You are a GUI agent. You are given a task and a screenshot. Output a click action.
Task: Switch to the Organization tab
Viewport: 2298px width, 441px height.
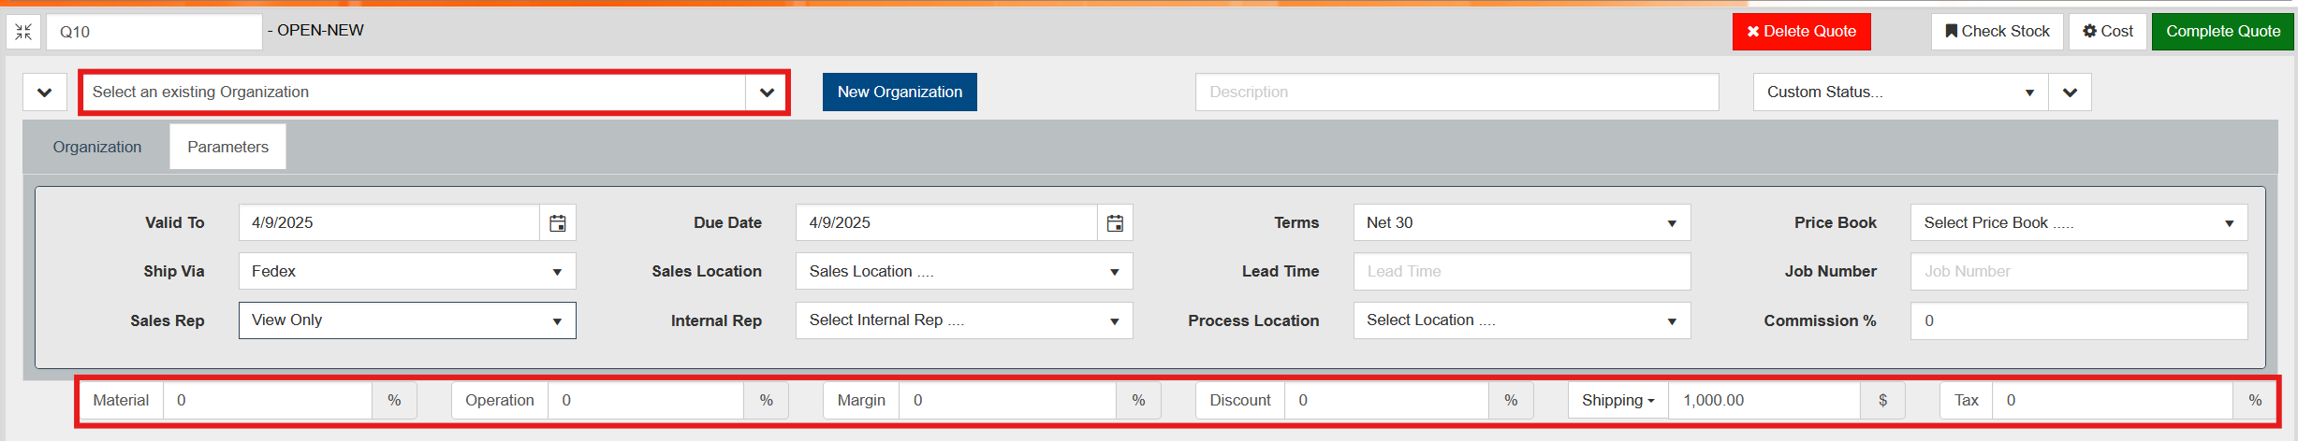(97, 148)
